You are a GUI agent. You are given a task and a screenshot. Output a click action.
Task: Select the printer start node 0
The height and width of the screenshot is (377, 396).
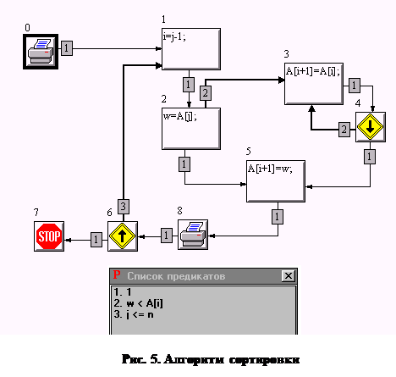click(41, 52)
